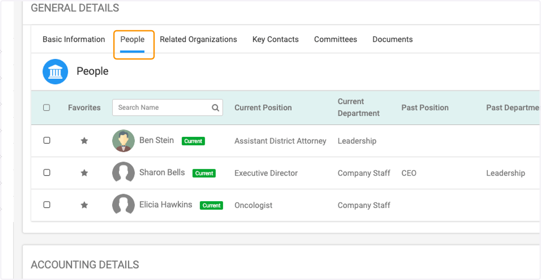Click the Current badge next to Ben Stein
Screen dimensions: 541x280
pos(193,141)
